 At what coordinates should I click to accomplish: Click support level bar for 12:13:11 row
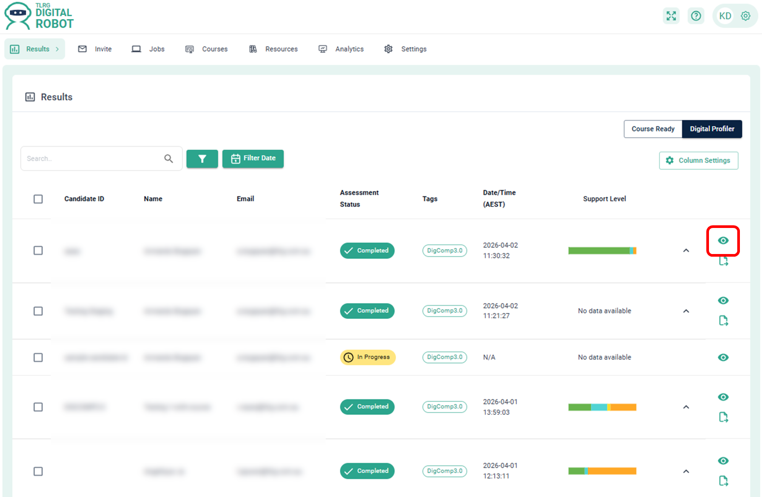pos(602,471)
